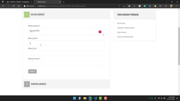Image resolution: width=180 pixels, height=101 pixels.
Task: Open the calculator-style app in the taskbar
Action: click(80, 98)
